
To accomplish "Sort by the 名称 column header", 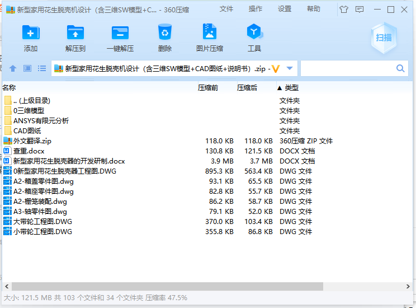I will click(x=9, y=88).
